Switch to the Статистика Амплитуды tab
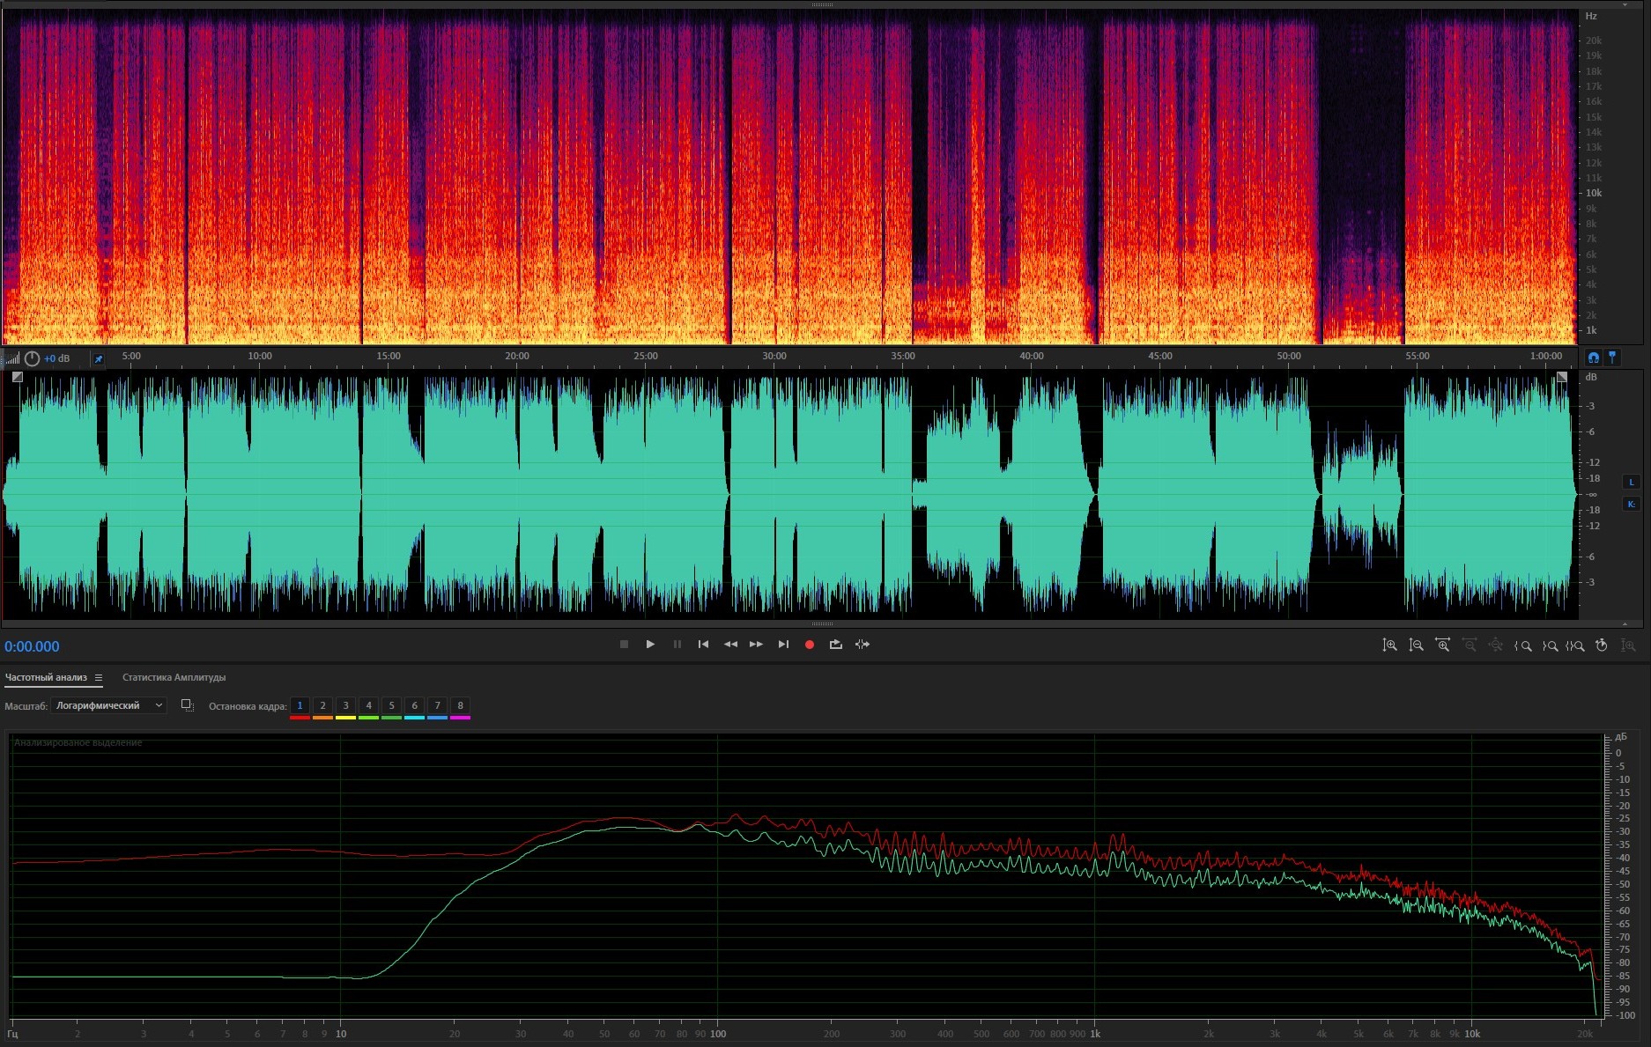The height and width of the screenshot is (1047, 1651). pos(174,677)
